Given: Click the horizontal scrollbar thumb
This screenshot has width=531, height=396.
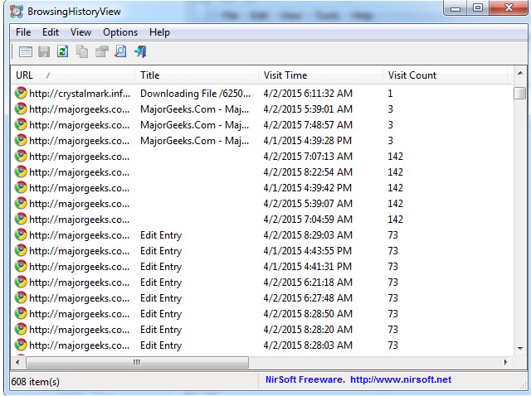Looking at the screenshot, I should 137,363.
